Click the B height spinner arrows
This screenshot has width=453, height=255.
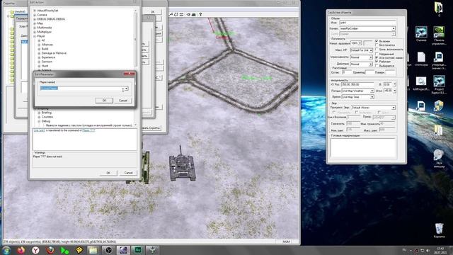pyautogui.click(x=395, y=84)
